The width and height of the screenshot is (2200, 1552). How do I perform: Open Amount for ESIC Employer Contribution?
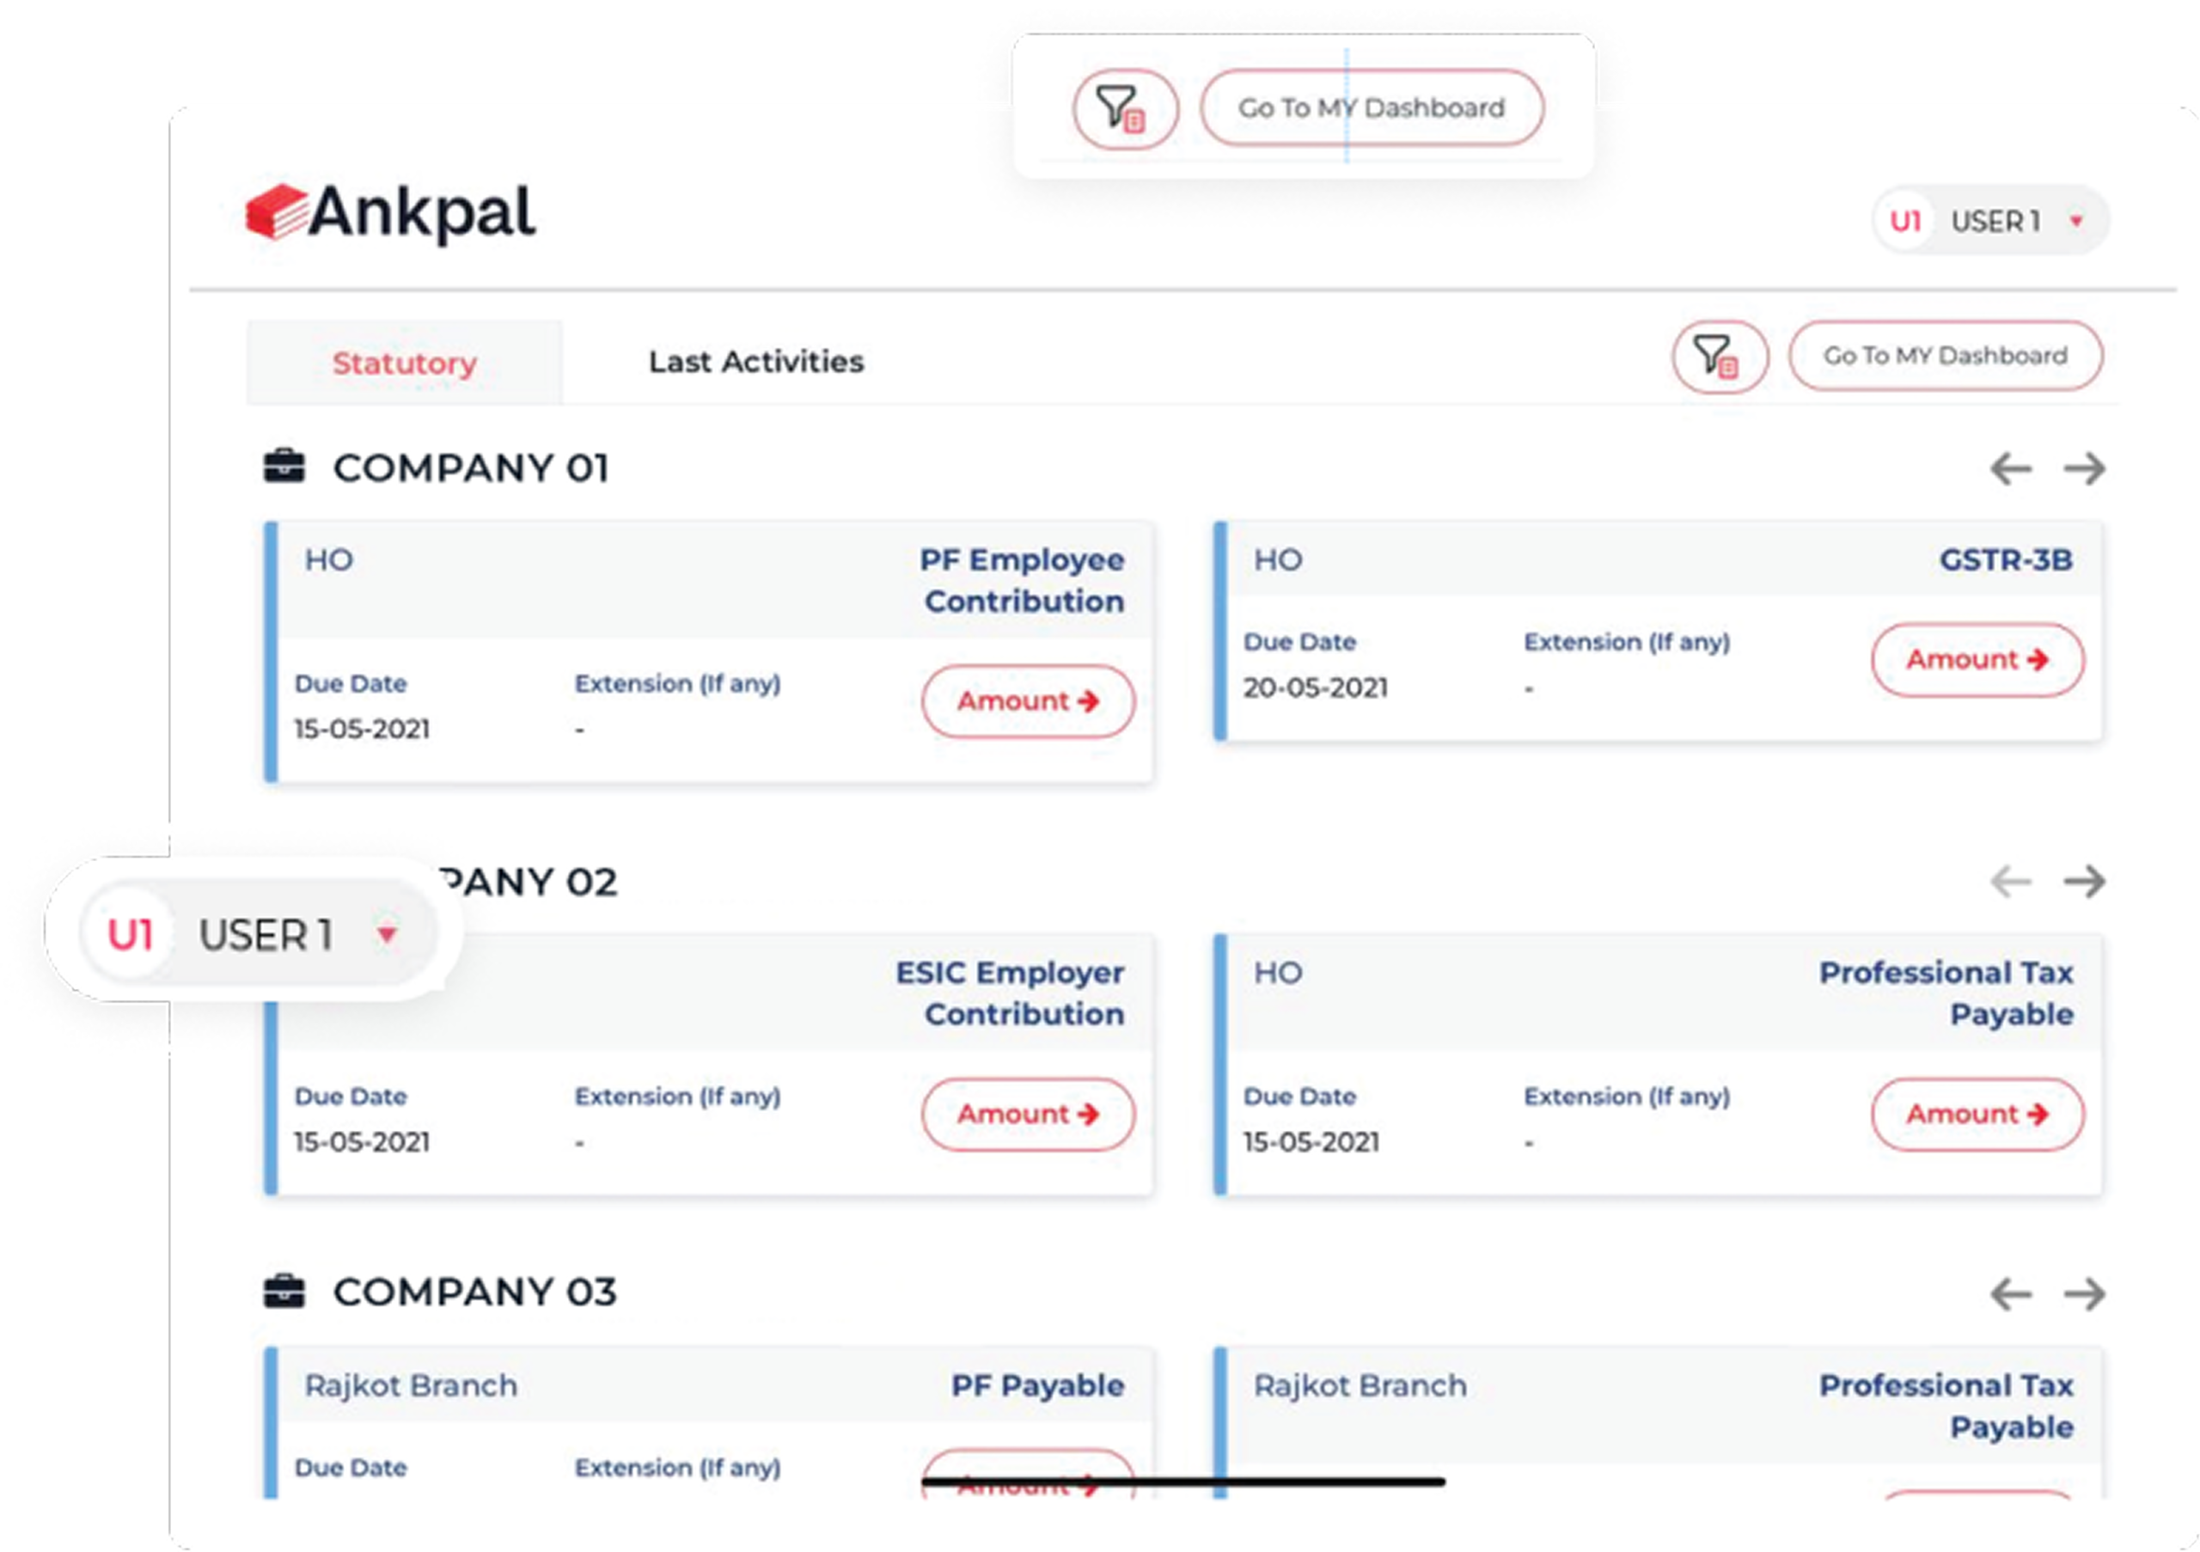pyautogui.click(x=1027, y=1115)
